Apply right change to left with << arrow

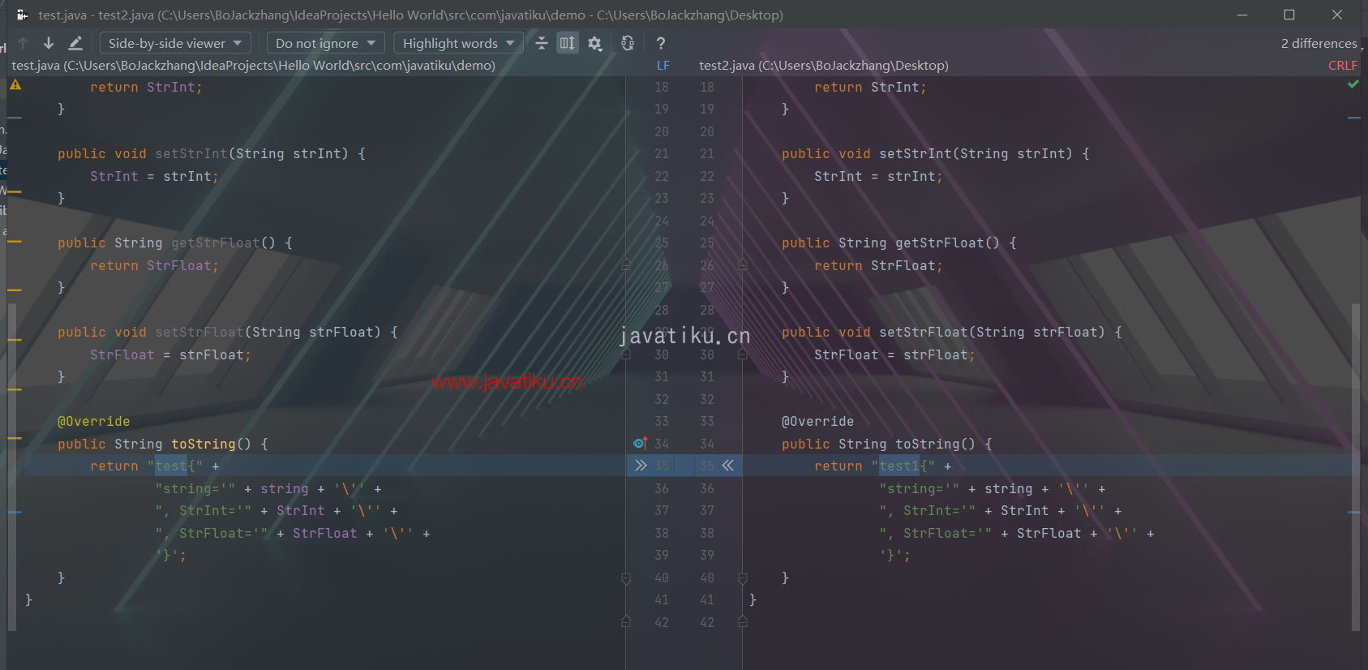pyautogui.click(x=728, y=466)
